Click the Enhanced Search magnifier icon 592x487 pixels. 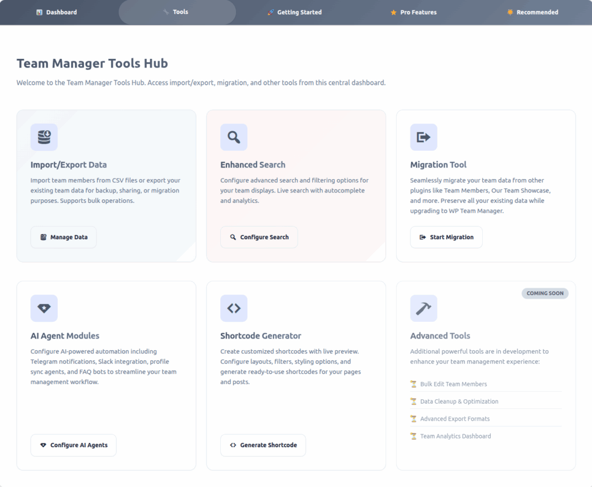234,137
